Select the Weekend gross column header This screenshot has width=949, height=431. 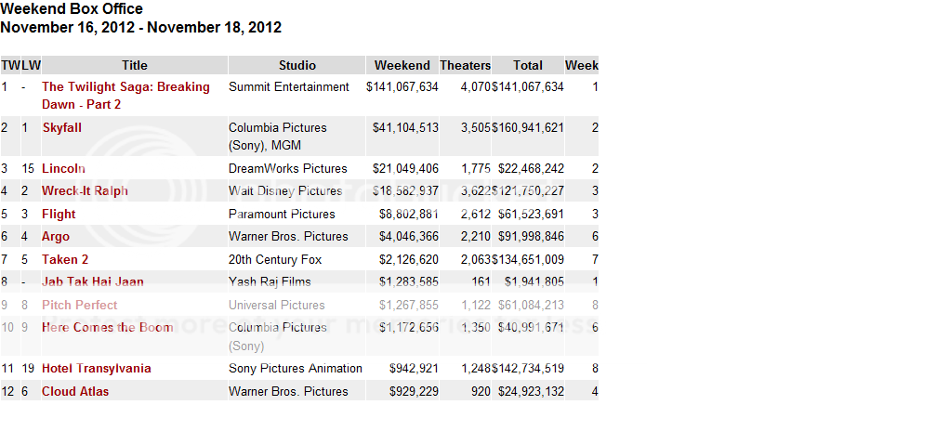point(402,65)
